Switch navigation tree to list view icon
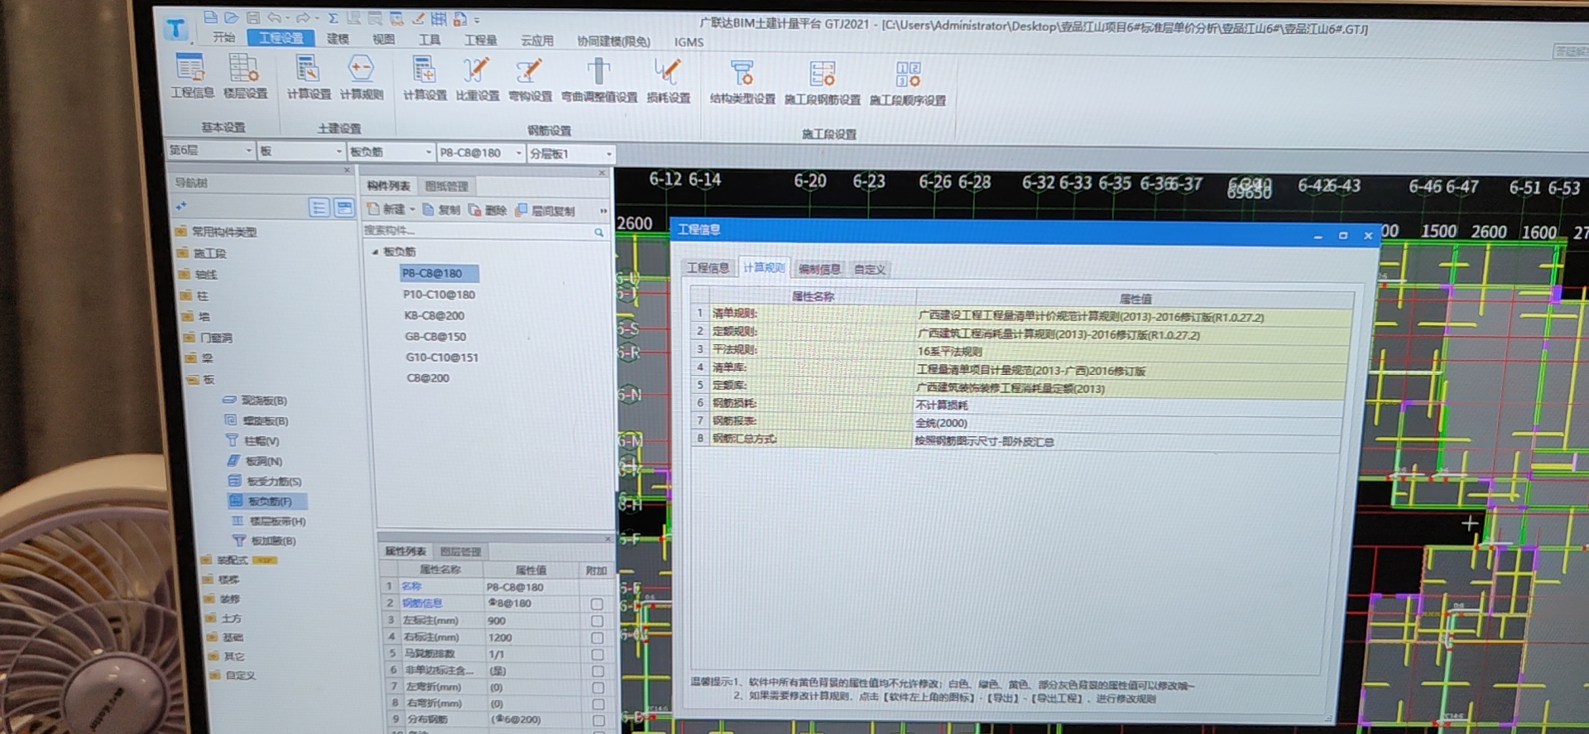Image resolution: width=1589 pixels, height=734 pixels. 319,207
